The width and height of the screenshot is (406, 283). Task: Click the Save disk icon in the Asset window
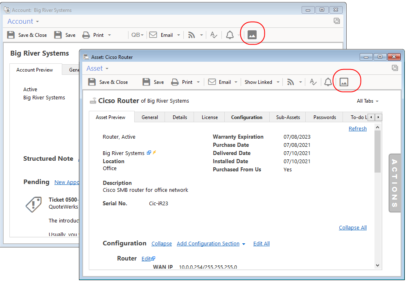pyautogui.click(x=147, y=82)
